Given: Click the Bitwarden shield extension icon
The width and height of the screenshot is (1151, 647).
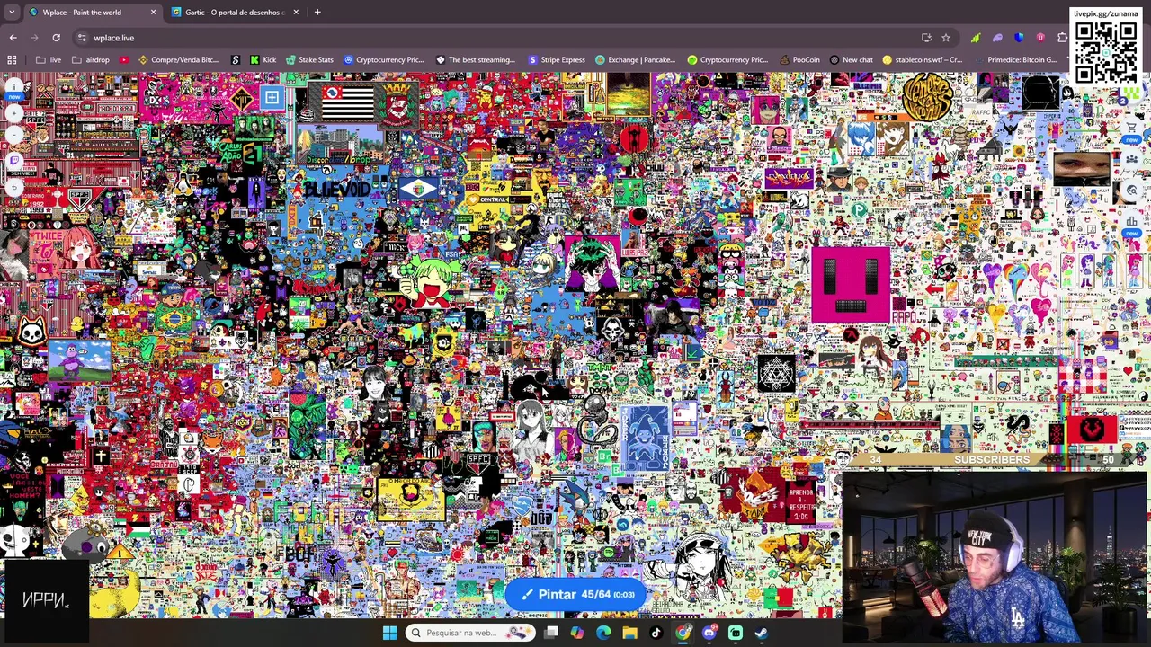Looking at the screenshot, I should [1019, 38].
